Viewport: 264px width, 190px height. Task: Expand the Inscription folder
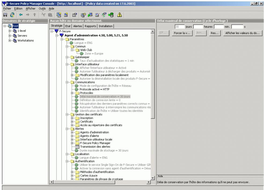tap(72, 118)
